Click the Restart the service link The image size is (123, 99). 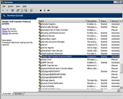pyautogui.click(x=5, y=33)
